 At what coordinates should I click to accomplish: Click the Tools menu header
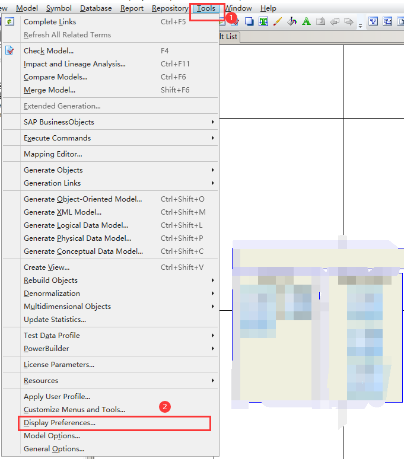click(206, 8)
